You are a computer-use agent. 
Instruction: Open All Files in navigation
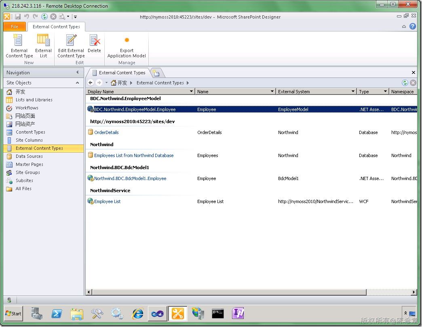[x=23, y=189]
